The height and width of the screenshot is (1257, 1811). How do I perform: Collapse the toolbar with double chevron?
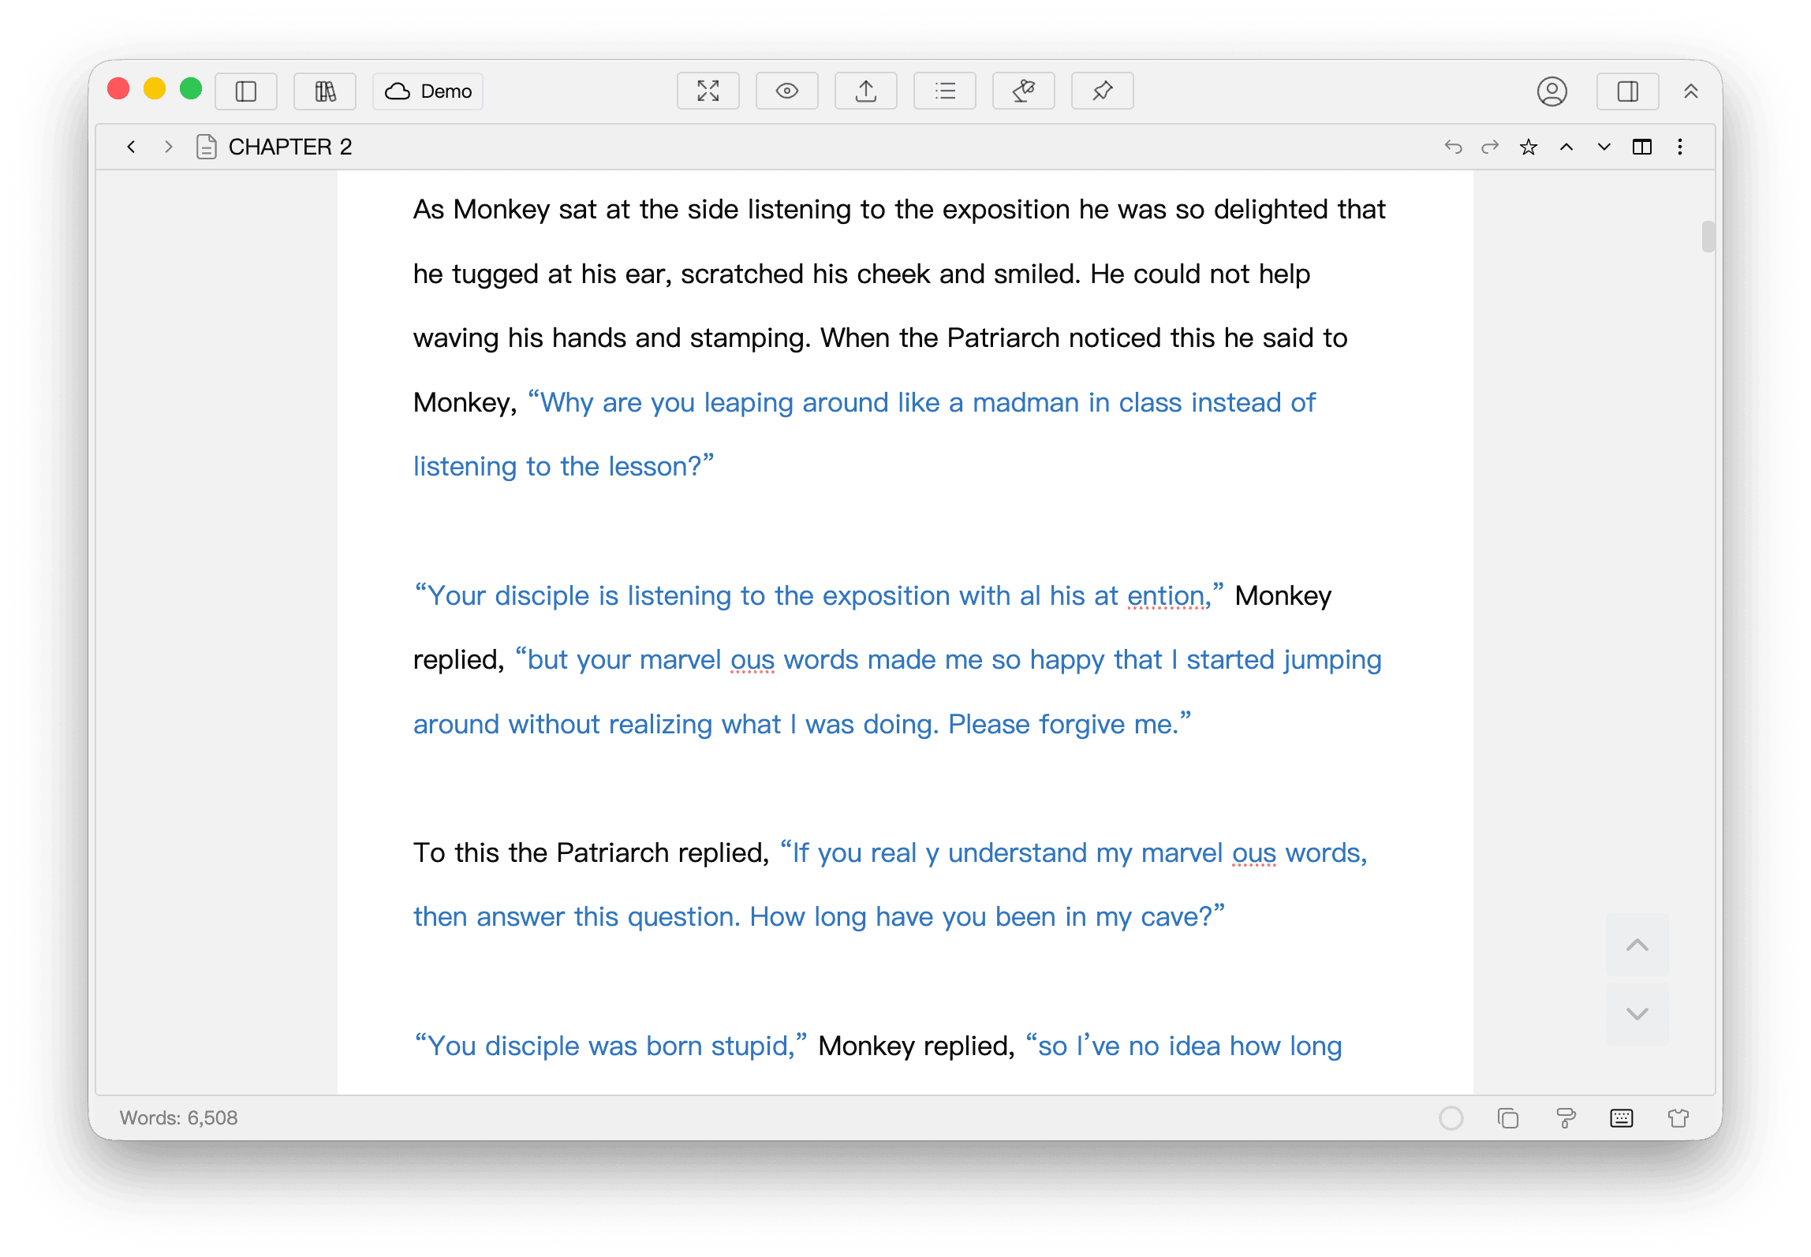tap(1691, 91)
